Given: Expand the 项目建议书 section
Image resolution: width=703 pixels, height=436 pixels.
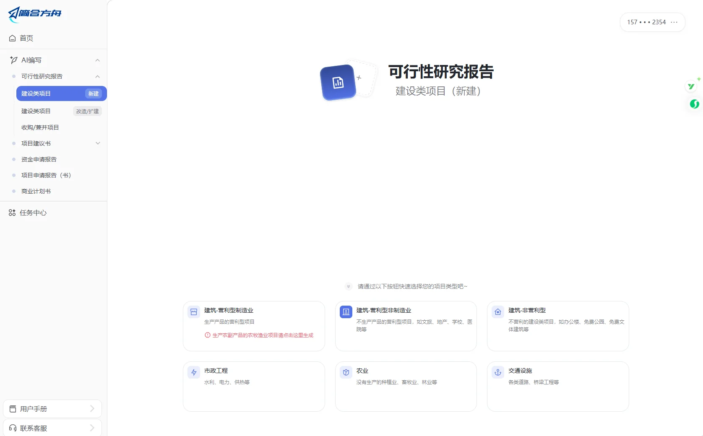Looking at the screenshot, I should pos(98,143).
